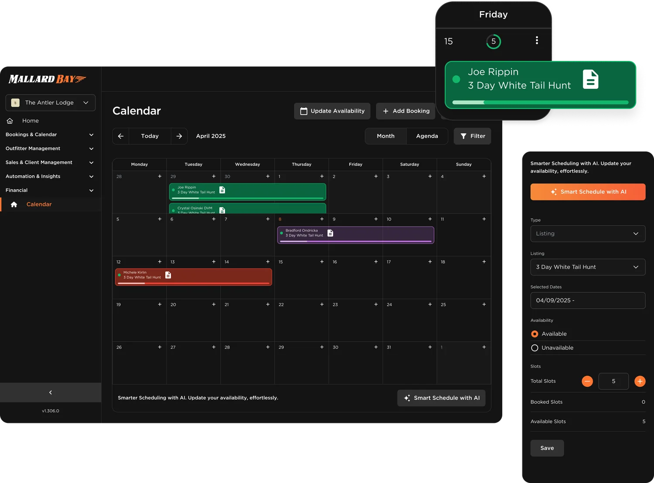Select the Unavailable radio option

535,348
